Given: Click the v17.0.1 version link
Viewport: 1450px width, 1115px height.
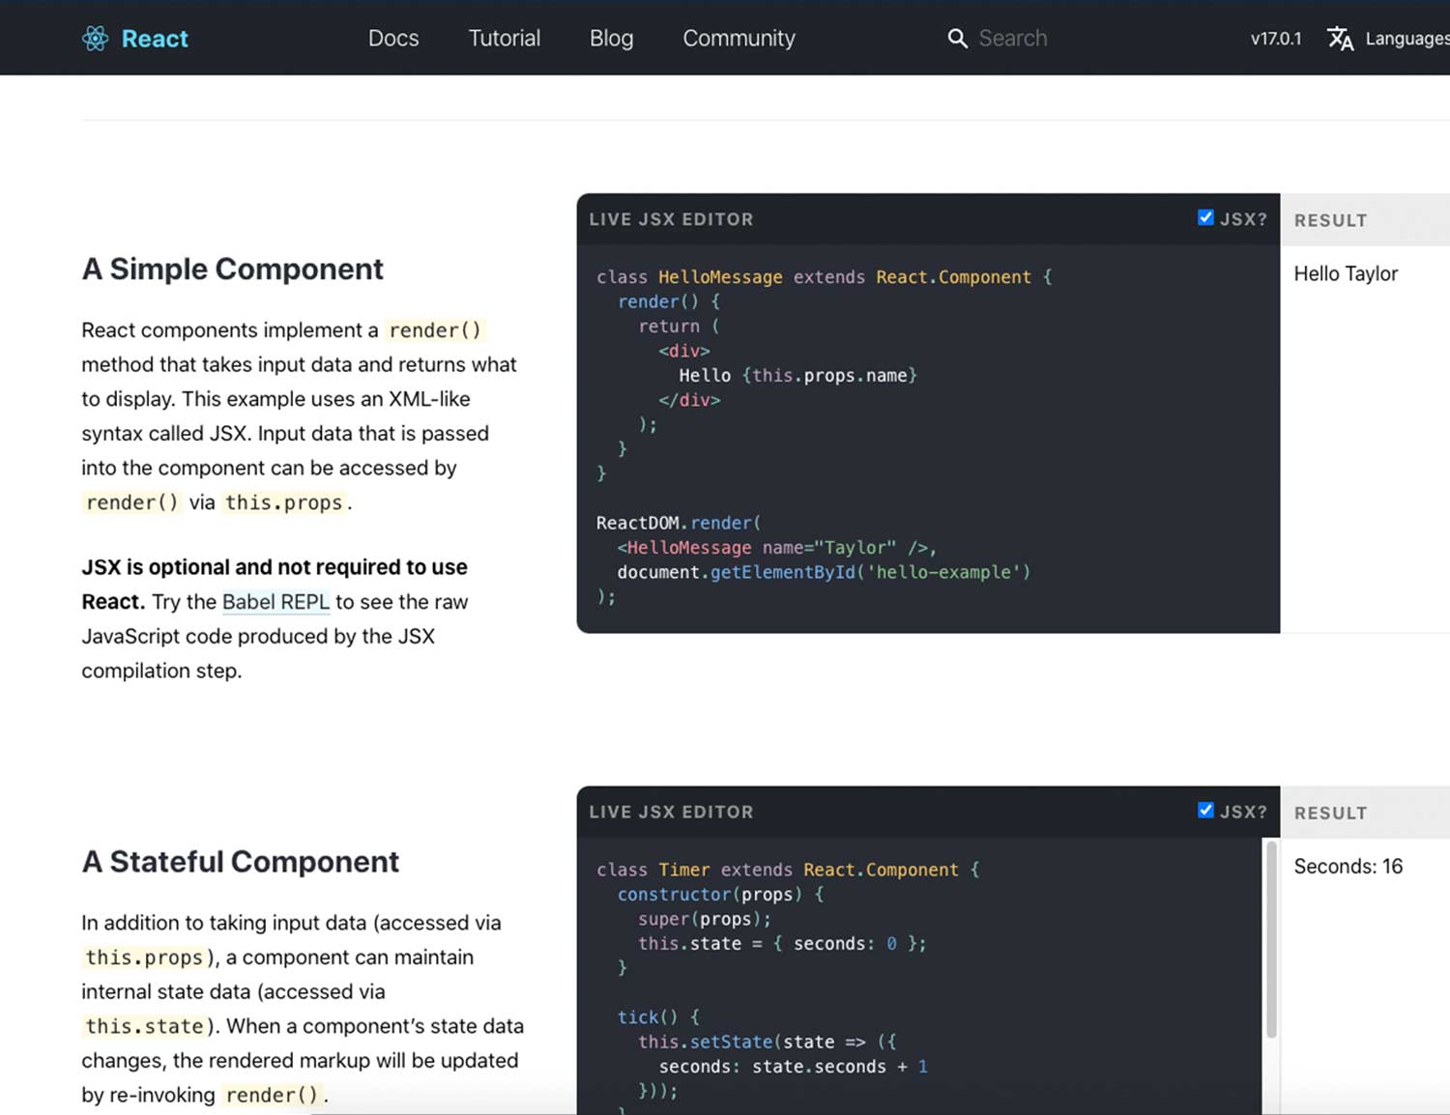Looking at the screenshot, I should click(x=1276, y=39).
